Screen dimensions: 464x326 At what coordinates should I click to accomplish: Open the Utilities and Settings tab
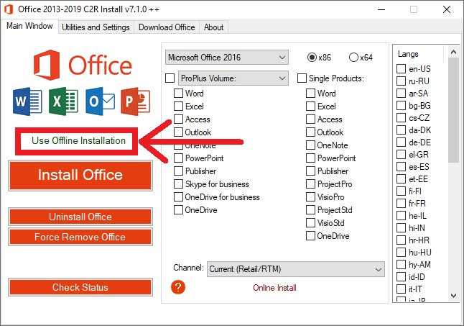(96, 27)
